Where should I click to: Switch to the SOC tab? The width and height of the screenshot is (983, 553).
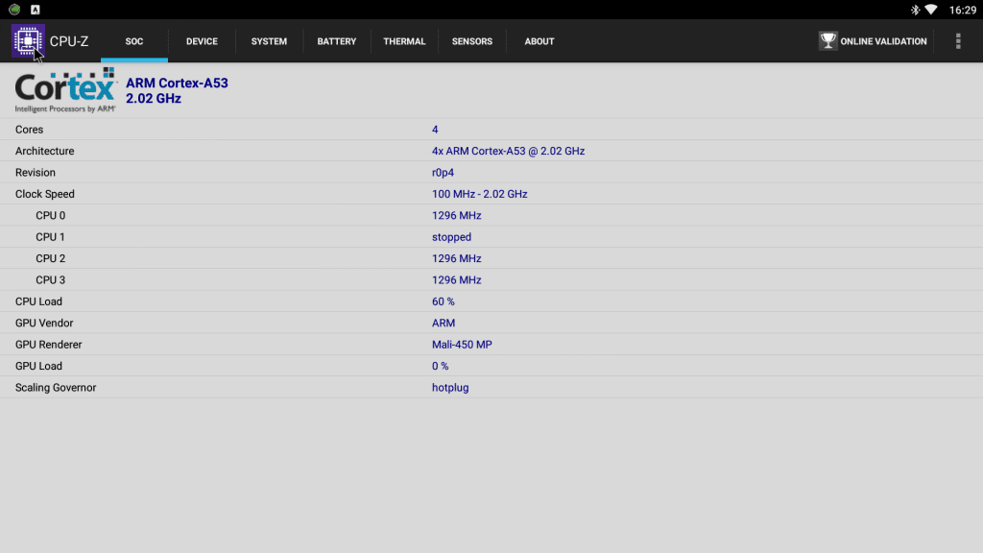[x=134, y=41]
